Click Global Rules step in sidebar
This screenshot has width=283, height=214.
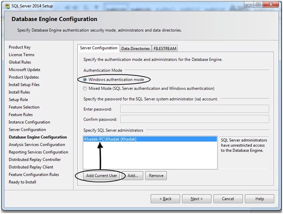click(x=20, y=62)
